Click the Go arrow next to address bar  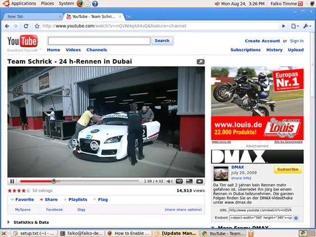pyautogui.click(x=284, y=26)
